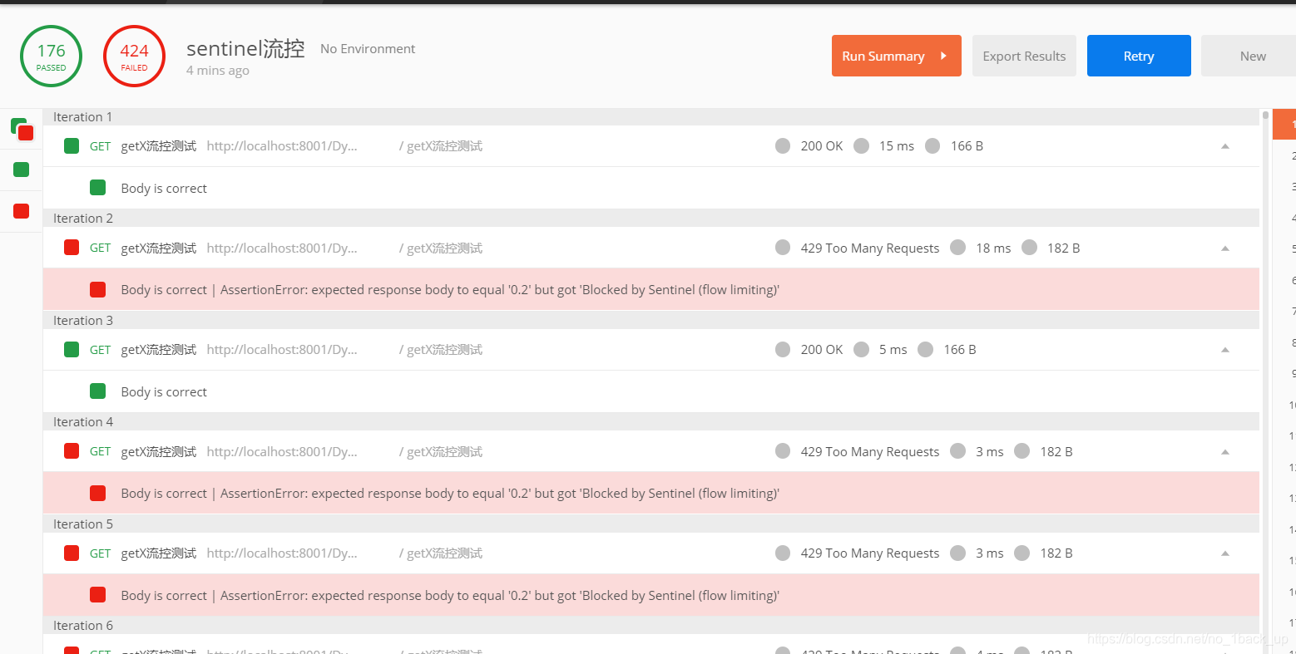The width and height of the screenshot is (1296, 654).
Task: Click '429 Too Many Requests' status in Iteration 5
Action: click(x=870, y=553)
